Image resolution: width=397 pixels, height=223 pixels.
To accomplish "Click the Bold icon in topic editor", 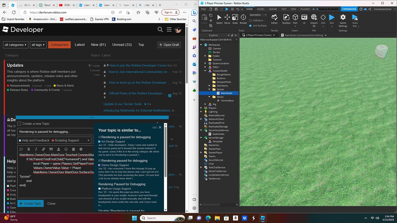I will tap(28, 149).
